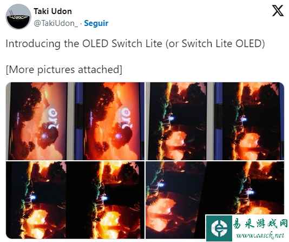Image resolution: width=289 pixels, height=242 pixels.
Task: Open the bottom-left attached photo
Action: 75,200
